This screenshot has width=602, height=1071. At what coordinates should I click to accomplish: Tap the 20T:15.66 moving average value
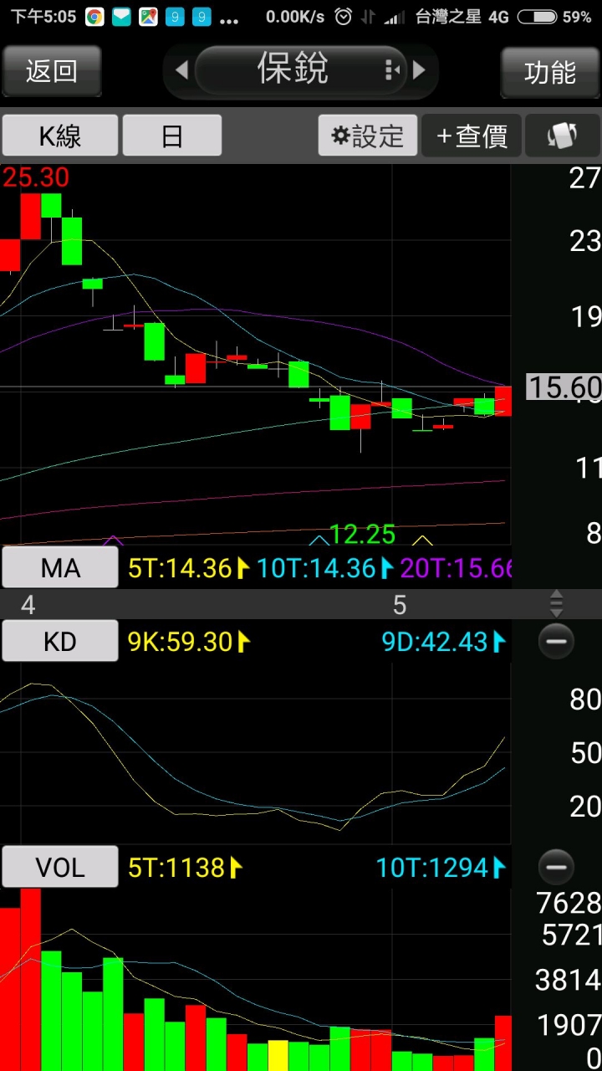coord(456,568)
